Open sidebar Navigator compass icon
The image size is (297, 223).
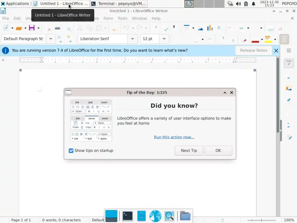[x=289, y=100]
